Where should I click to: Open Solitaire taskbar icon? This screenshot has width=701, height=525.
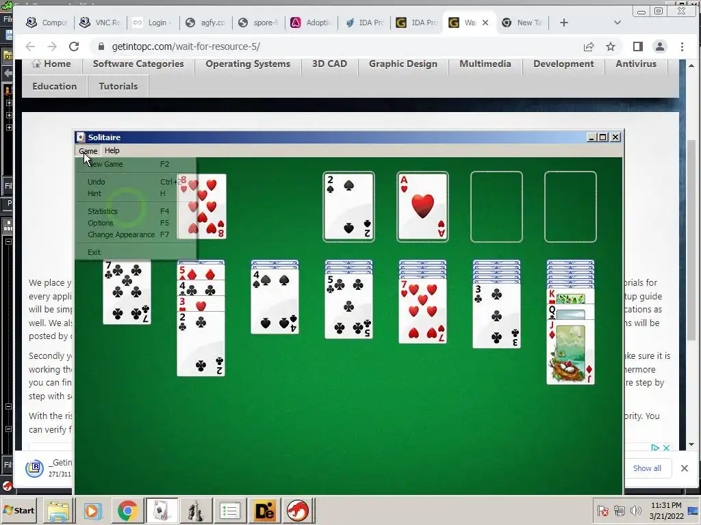pos(162,511)
